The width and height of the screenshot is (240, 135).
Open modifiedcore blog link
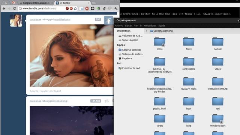[62, 19]
